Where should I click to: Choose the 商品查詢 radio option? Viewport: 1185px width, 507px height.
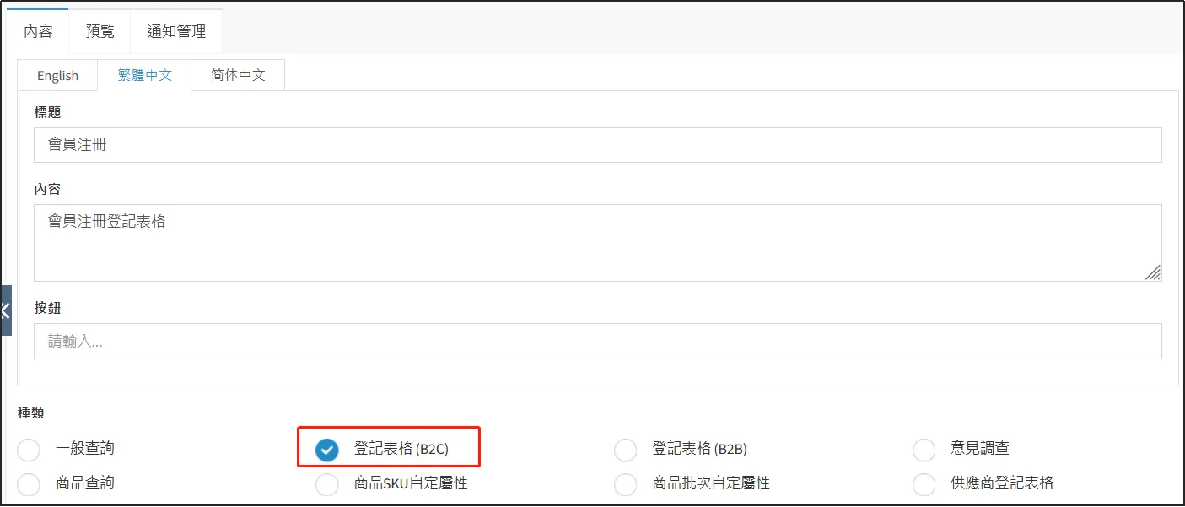click(29, 484)
